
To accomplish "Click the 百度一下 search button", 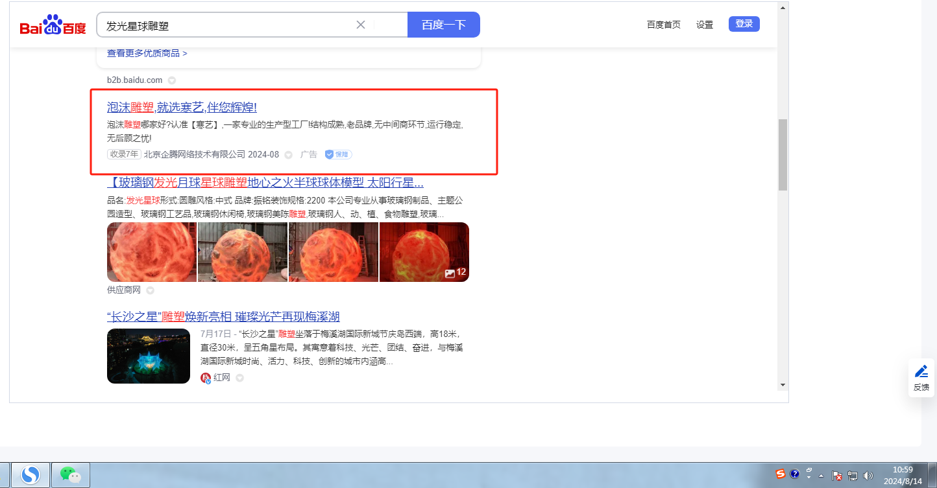I will pyautogui.click(x=444, y=25).
